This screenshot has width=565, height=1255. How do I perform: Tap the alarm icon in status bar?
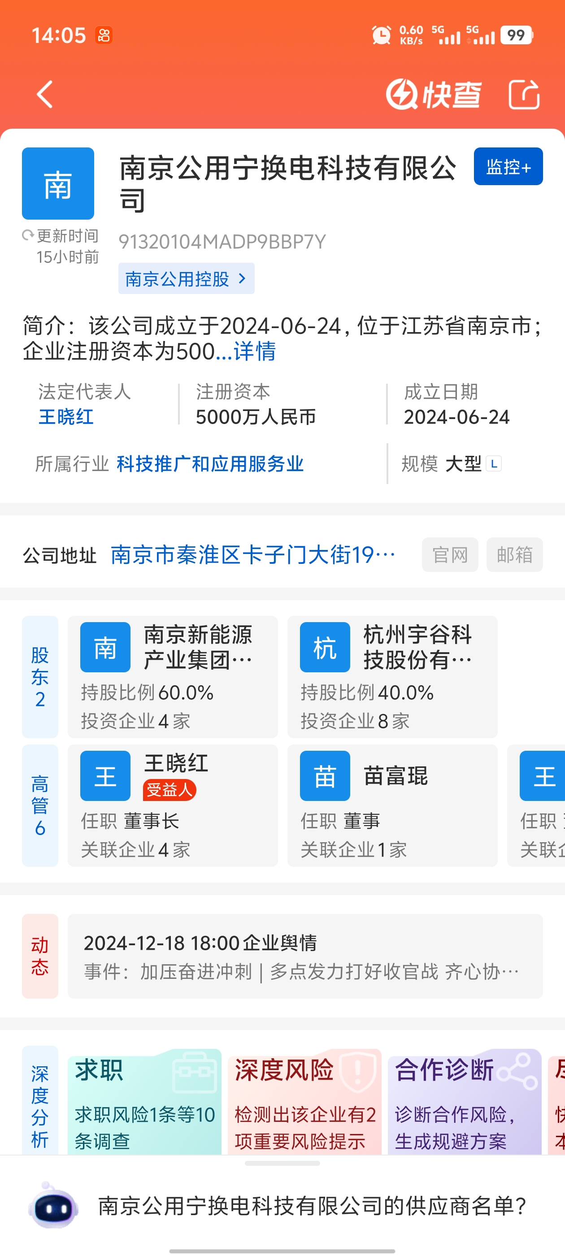point(381,35)
